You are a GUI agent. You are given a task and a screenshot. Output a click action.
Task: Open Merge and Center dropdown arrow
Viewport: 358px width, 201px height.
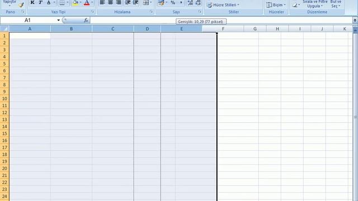[x=151, y=2]
